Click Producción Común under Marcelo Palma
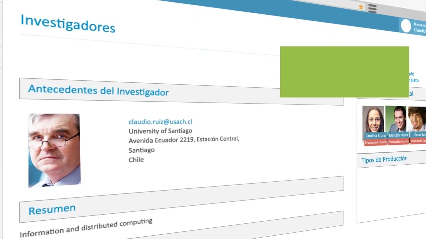The height and width of the screenshot is (239, 426). [398, 141]
